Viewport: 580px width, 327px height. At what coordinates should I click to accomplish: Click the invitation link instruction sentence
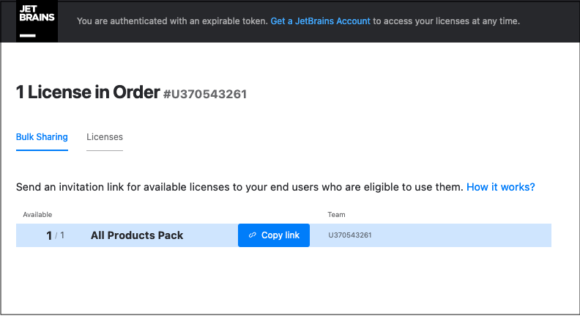pos(239,188)
